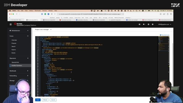Open the user account dropdown in header
This screenshot has width=183, height=103.
tap(165, 24)
